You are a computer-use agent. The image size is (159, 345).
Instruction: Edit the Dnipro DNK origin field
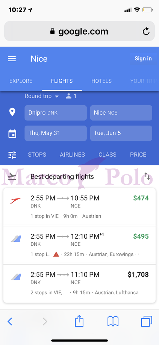[56, 113]
